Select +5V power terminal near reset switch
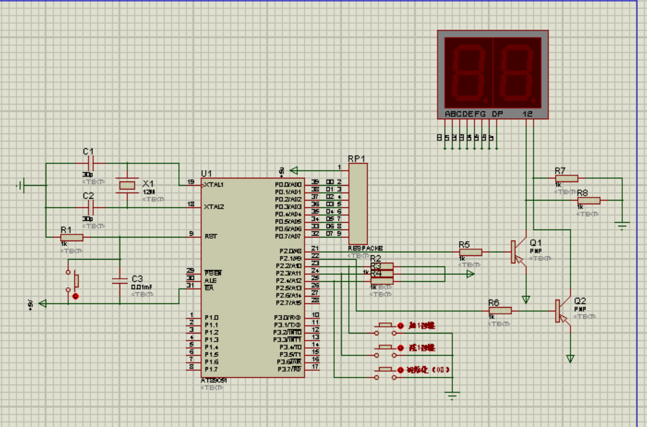The image size is (647, 427). tap(42, 304)
